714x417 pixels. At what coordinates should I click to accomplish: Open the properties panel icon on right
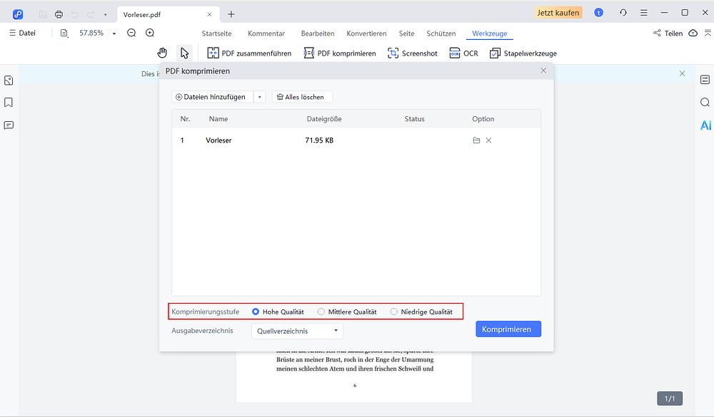click(705, 80)
